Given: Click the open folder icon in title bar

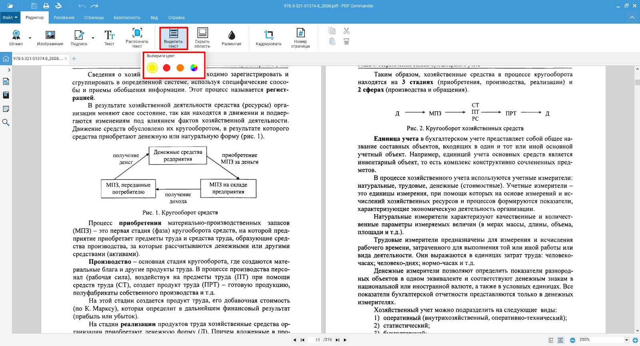Looking at the screenshot, I should click(x=10, y=6).
